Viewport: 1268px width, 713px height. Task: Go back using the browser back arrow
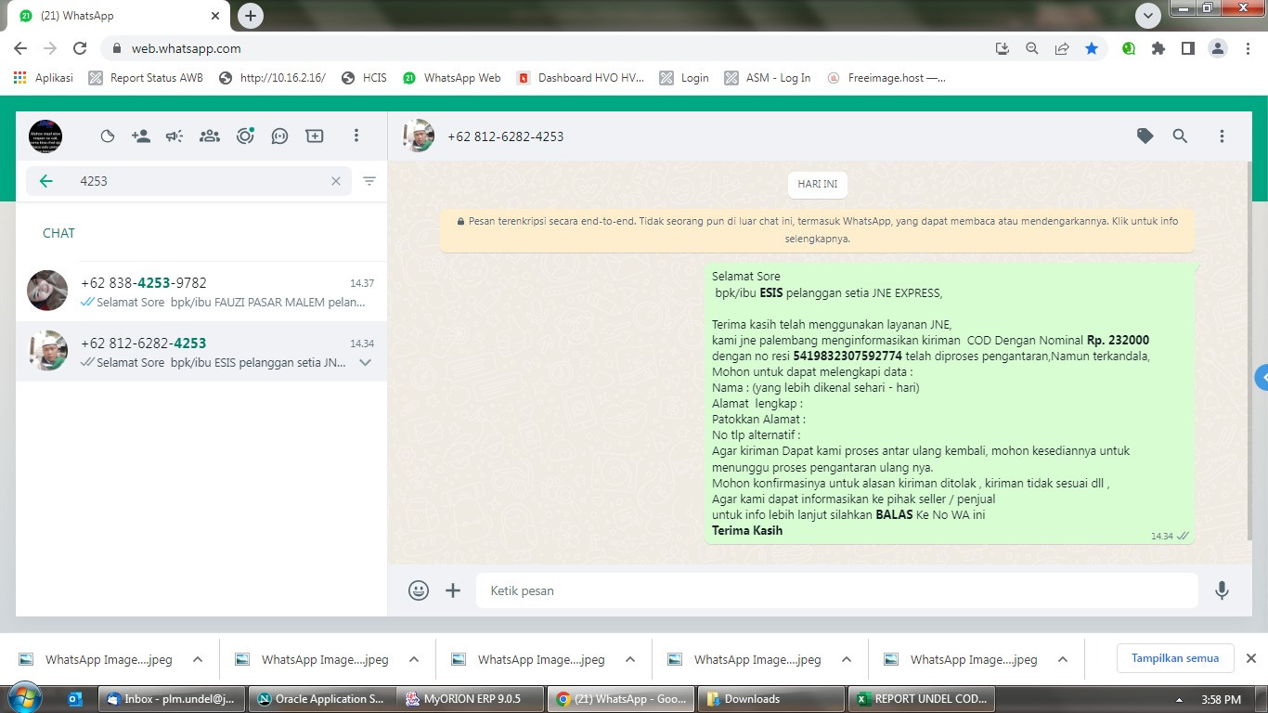tap(20, 48)
